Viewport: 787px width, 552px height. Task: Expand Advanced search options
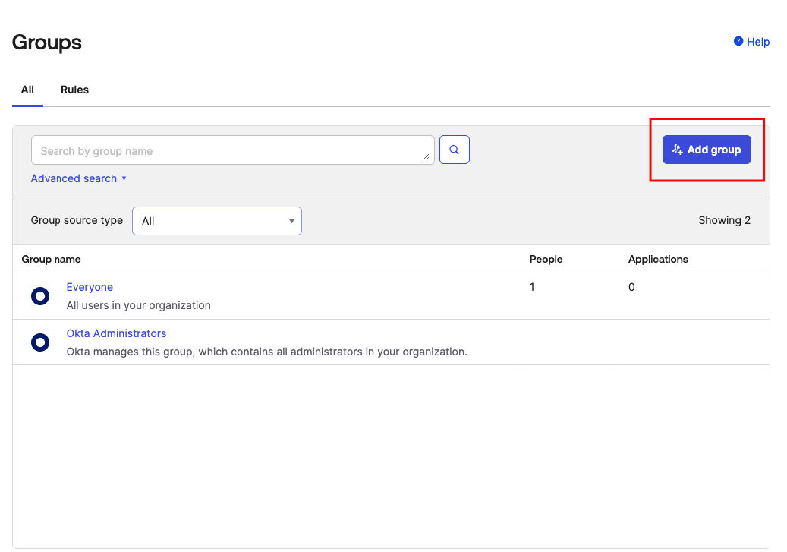point(79,178)
